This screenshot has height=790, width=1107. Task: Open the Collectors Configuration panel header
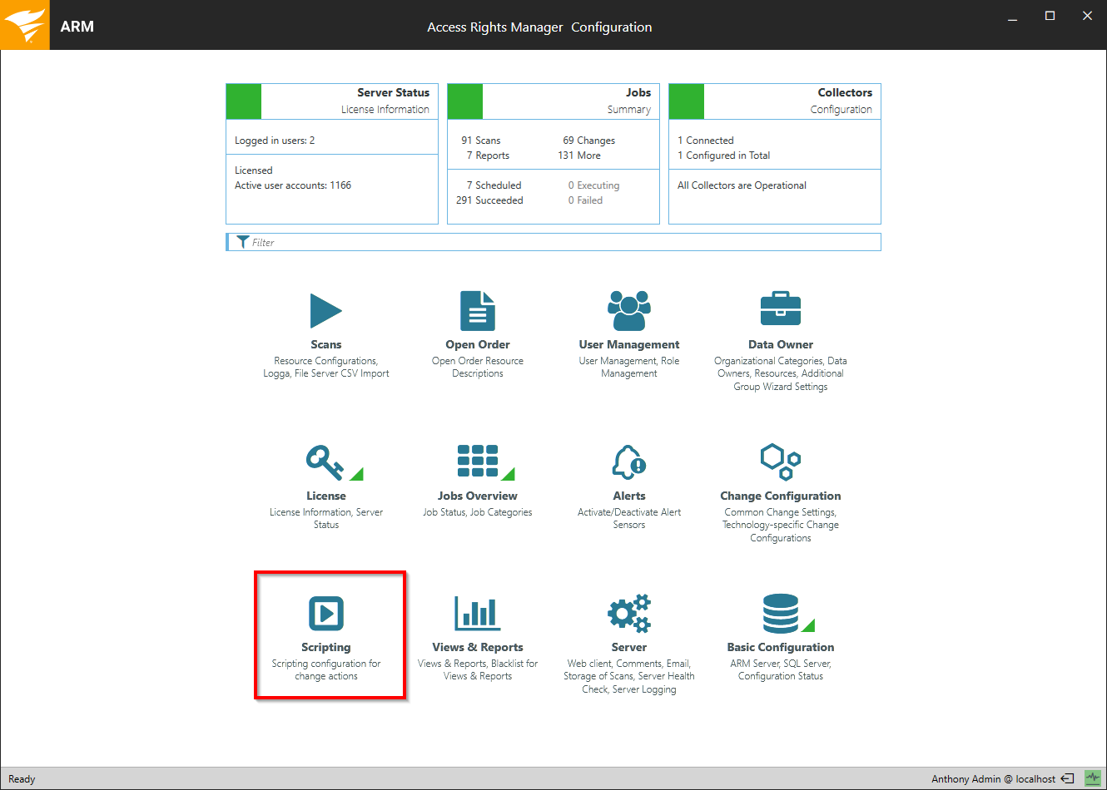792,101
